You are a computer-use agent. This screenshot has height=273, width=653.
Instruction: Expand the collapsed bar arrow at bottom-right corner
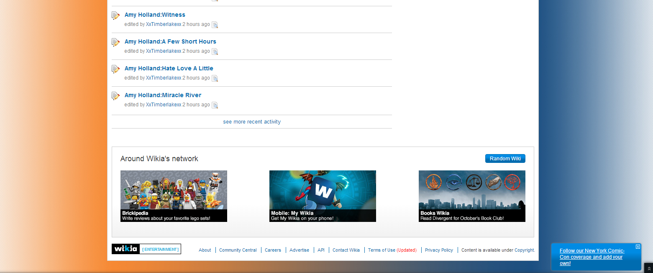(649, 268)
